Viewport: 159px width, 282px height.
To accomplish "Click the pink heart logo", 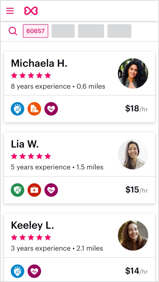I will pos(31,11).
